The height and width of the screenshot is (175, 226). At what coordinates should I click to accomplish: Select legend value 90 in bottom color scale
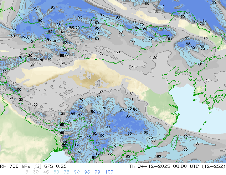[x=77, y=172]
